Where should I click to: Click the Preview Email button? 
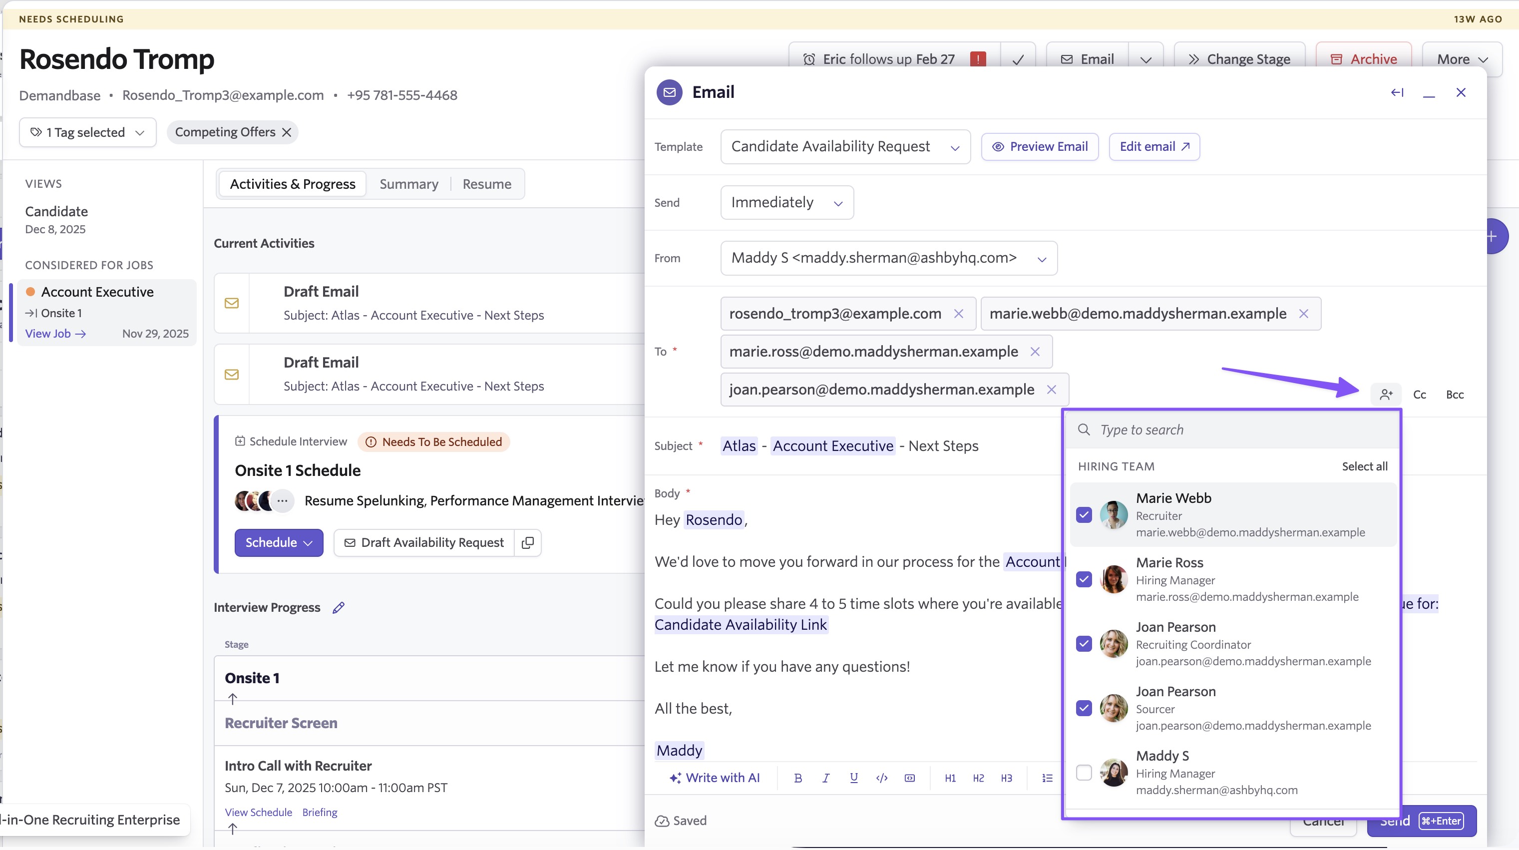(x=1040, y=147)
